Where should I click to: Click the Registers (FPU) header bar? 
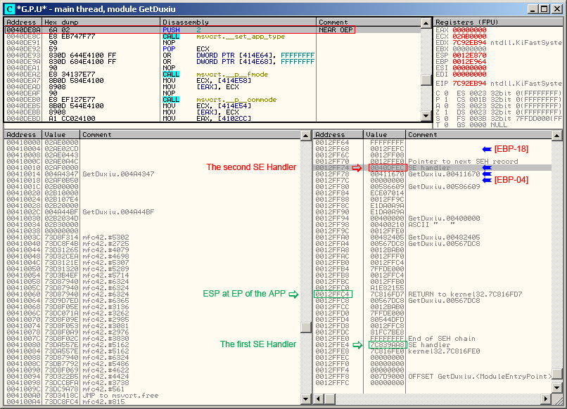pyautogui.click(x=498, y=22)
